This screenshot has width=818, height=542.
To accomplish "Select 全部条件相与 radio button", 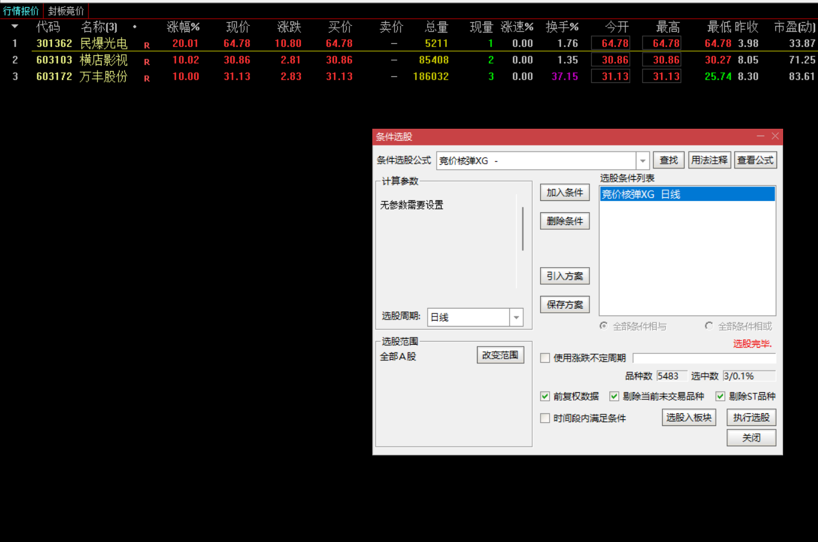I will [603, 326].
